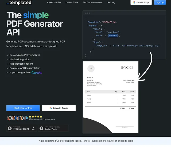
Task: Click the Product Hunt upvote arrow
Action: point(33,127)
